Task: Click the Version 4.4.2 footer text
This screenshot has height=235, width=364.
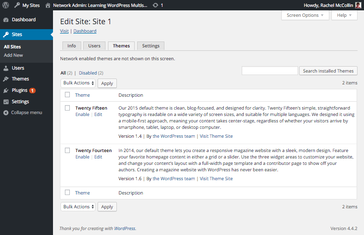Action: click(344, 229)
